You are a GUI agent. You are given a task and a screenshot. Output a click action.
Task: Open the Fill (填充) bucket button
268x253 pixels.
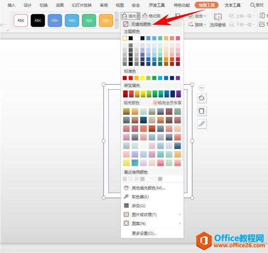click(129, 16)
